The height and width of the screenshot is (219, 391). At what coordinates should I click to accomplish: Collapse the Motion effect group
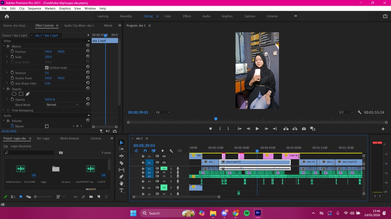(4, 46)
